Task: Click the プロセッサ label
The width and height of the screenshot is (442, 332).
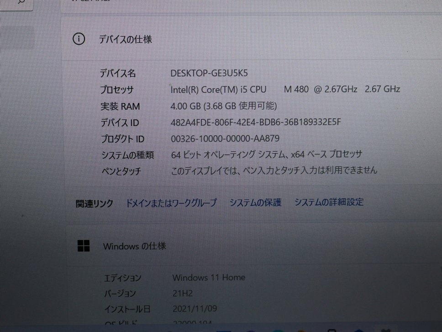Action: coord(117,90)
